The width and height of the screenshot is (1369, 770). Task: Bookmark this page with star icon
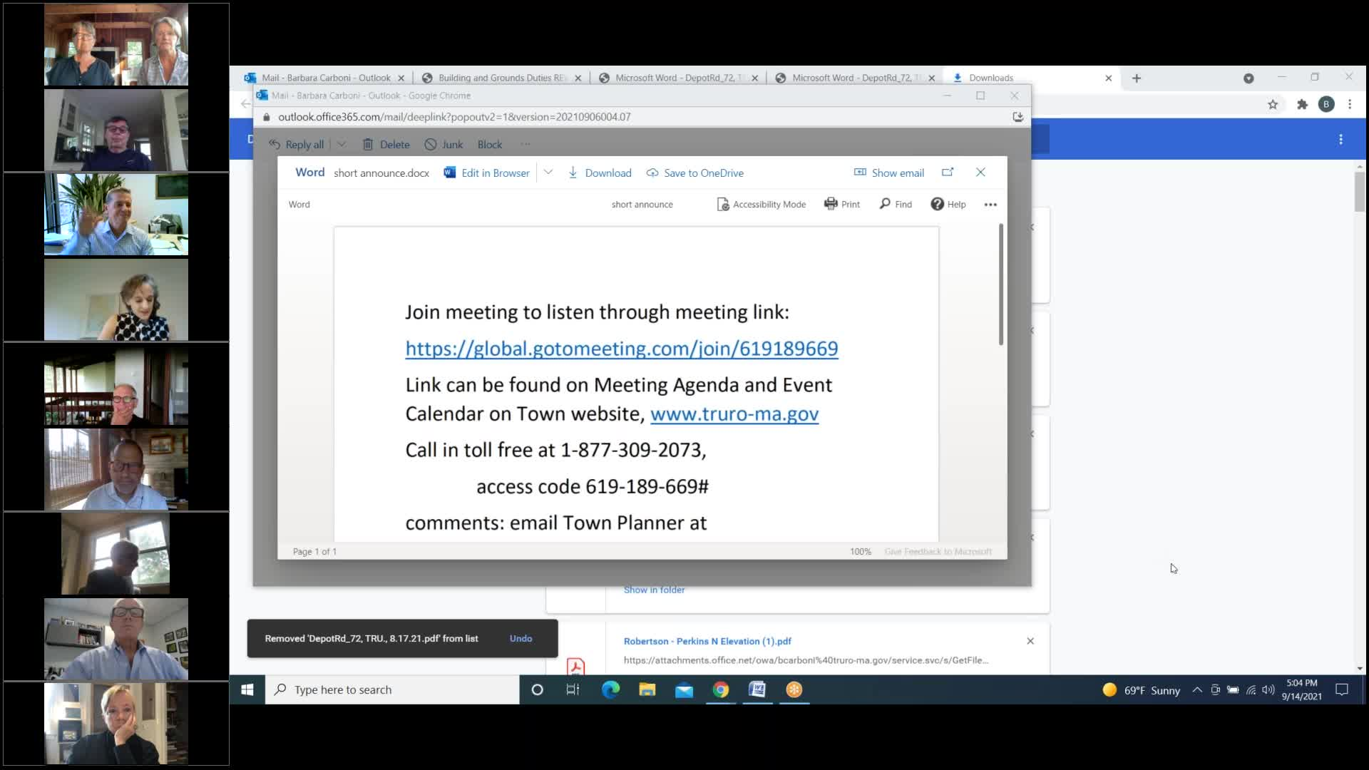point(1273,105)
